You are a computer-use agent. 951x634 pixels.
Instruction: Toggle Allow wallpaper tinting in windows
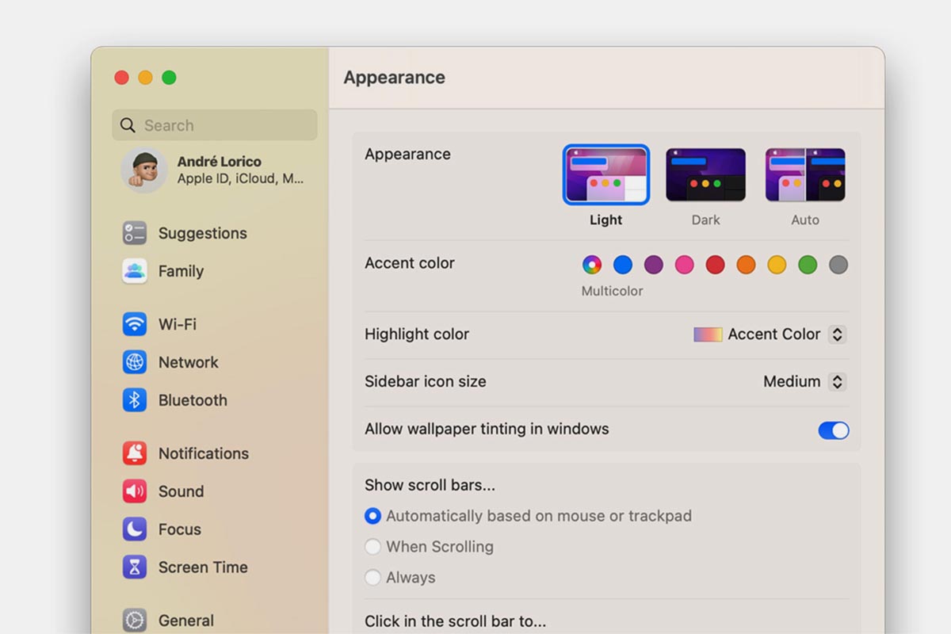point(833,430)
